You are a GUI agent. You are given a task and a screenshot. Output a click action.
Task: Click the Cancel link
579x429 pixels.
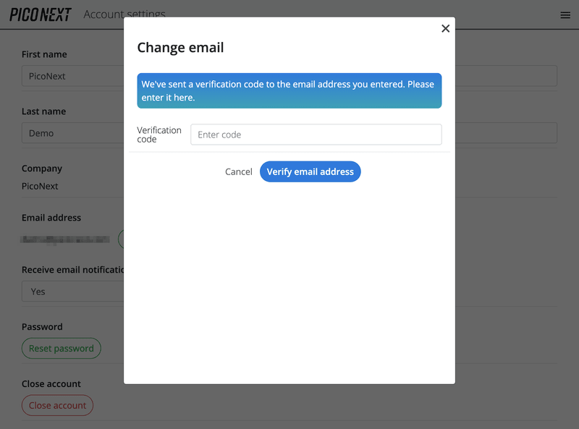(x=238, y=171)
